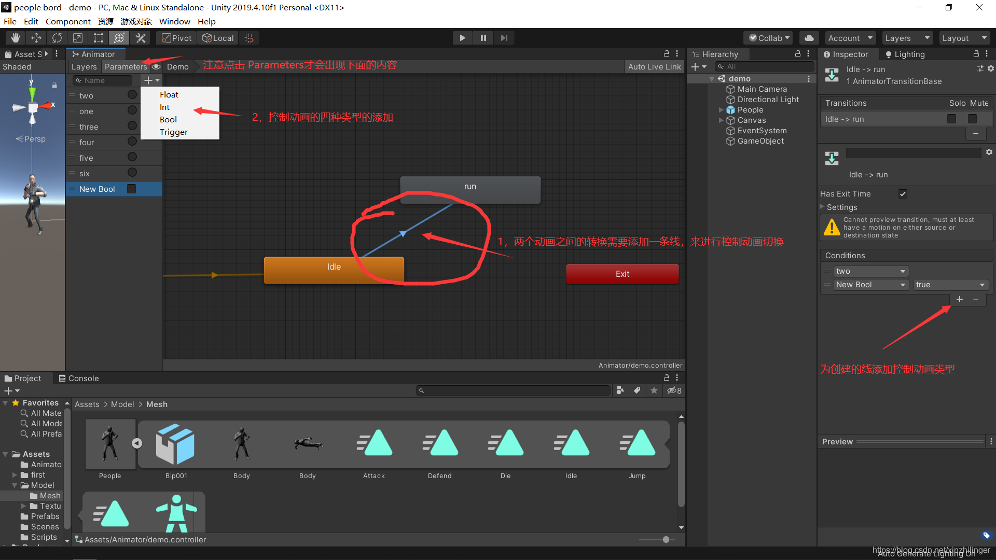This screenshot has height=560, width=996.
Task: Open the Help menu
Action: pyautogui.click(x=206, y=21)
